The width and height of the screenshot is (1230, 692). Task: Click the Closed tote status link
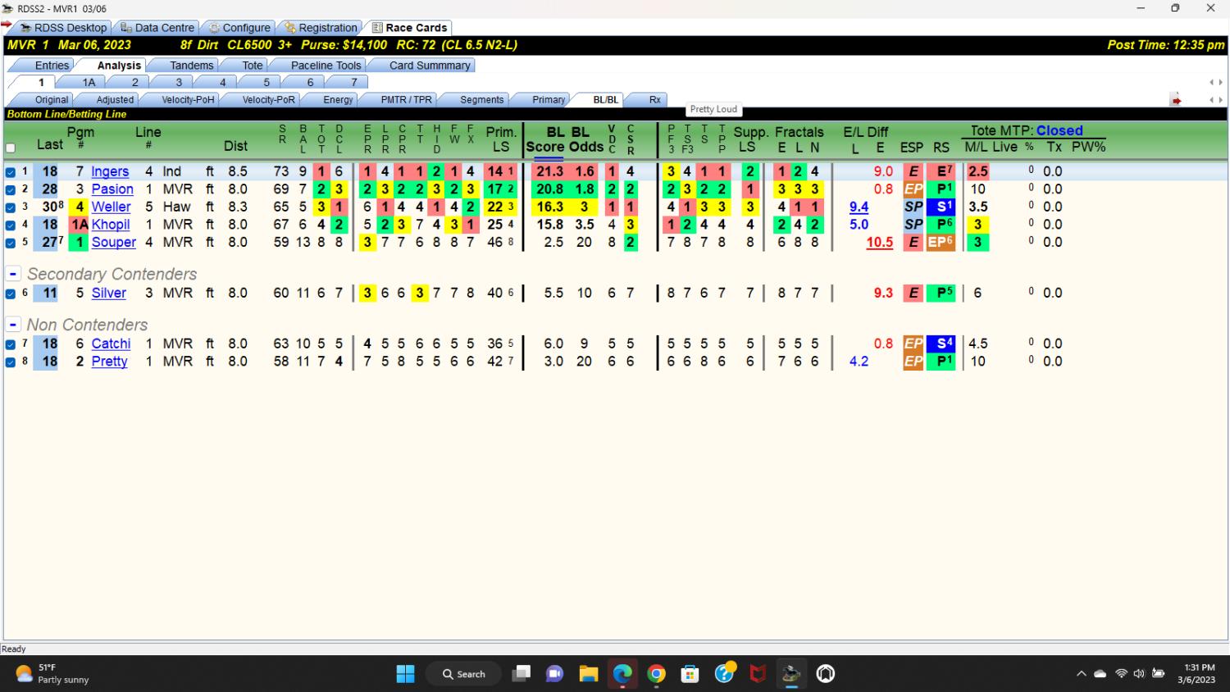pos(1059,130)
